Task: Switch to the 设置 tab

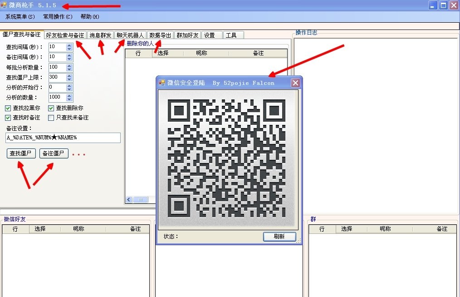Action: coord(211,35)
